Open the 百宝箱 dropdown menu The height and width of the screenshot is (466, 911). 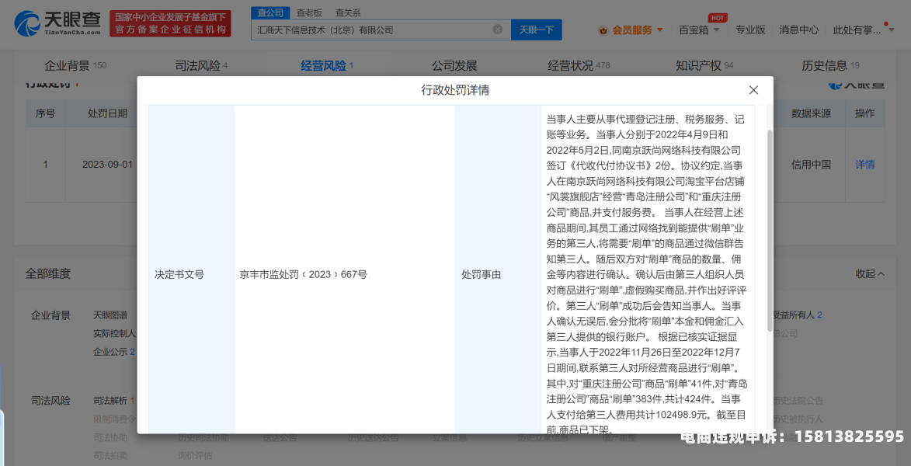pyautogui.click(x=699, y=30)
